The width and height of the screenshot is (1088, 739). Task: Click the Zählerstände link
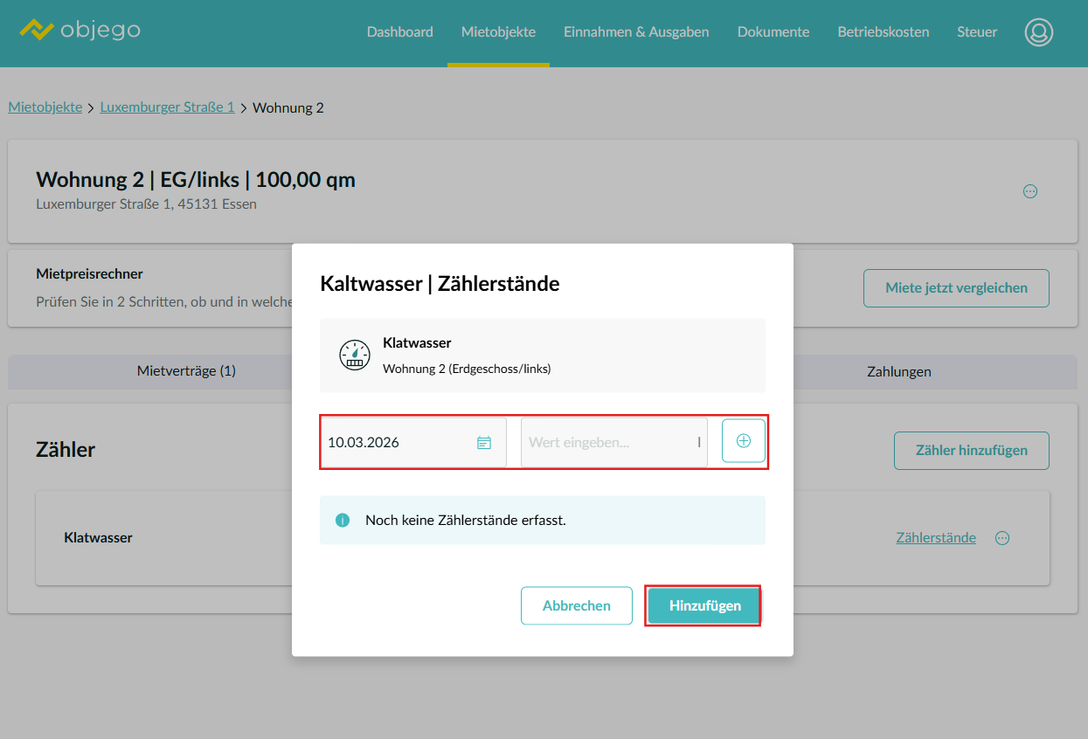tap(935, 538)
